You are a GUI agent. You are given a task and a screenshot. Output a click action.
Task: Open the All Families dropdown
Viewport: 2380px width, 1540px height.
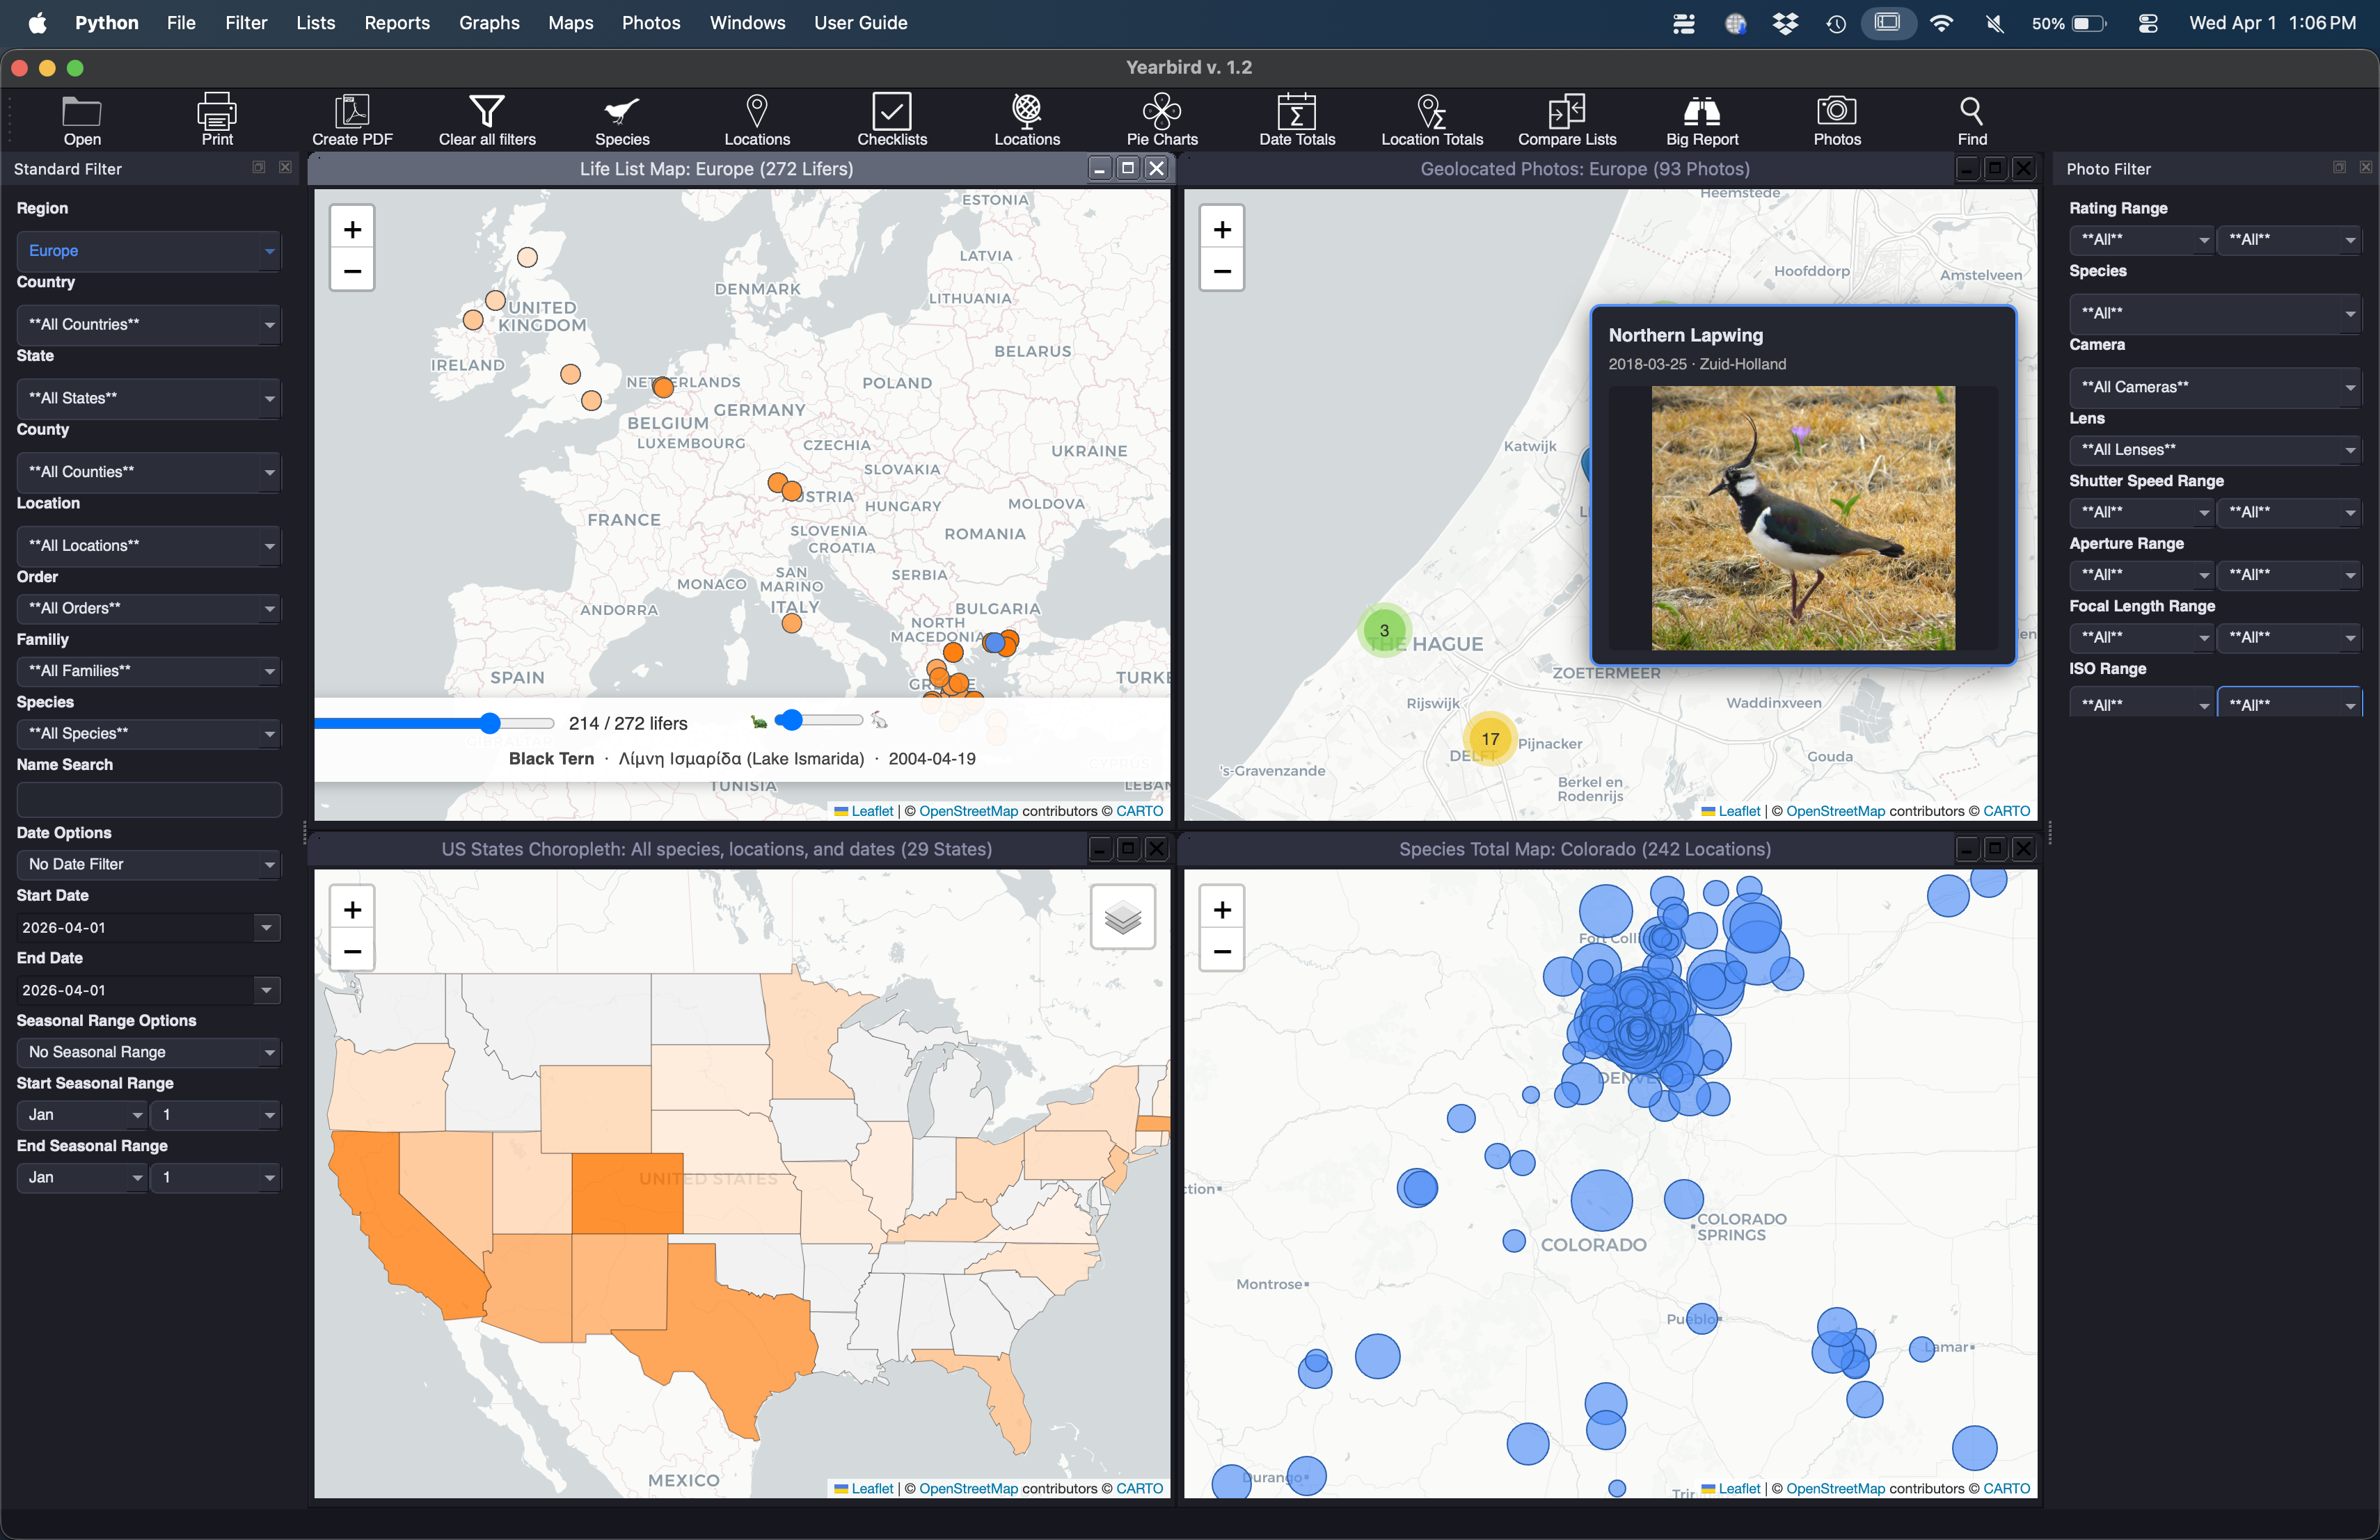148,671
